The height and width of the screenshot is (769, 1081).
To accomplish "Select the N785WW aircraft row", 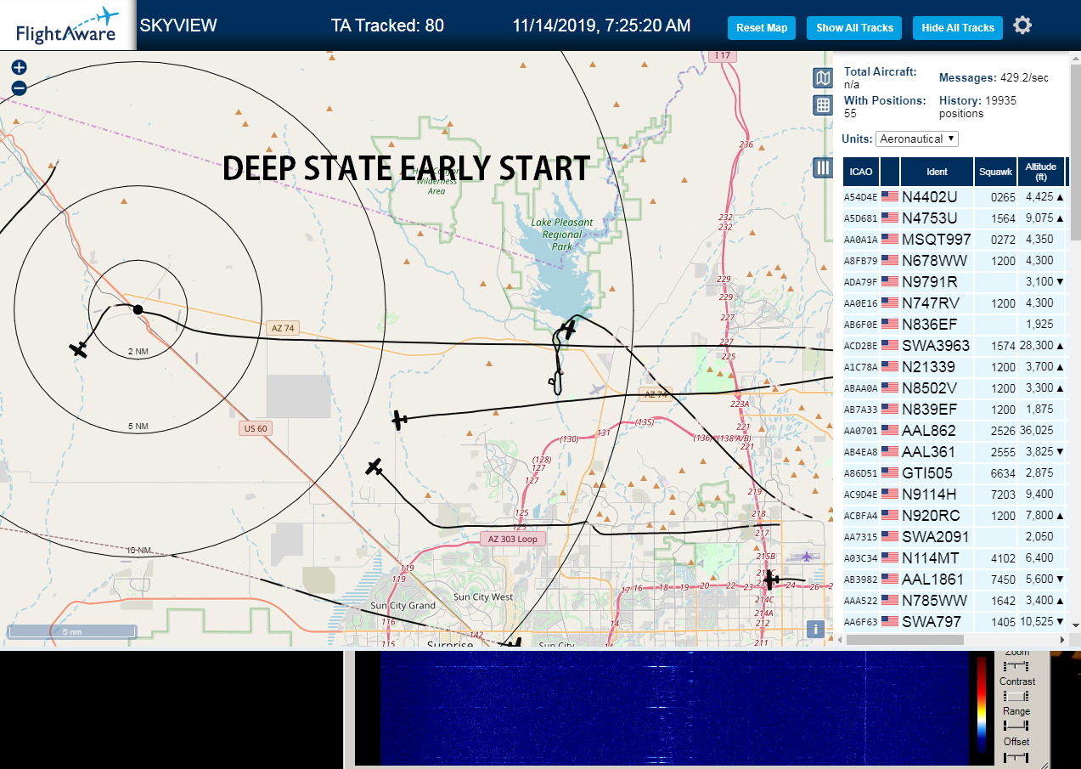I will coord(954,600).
